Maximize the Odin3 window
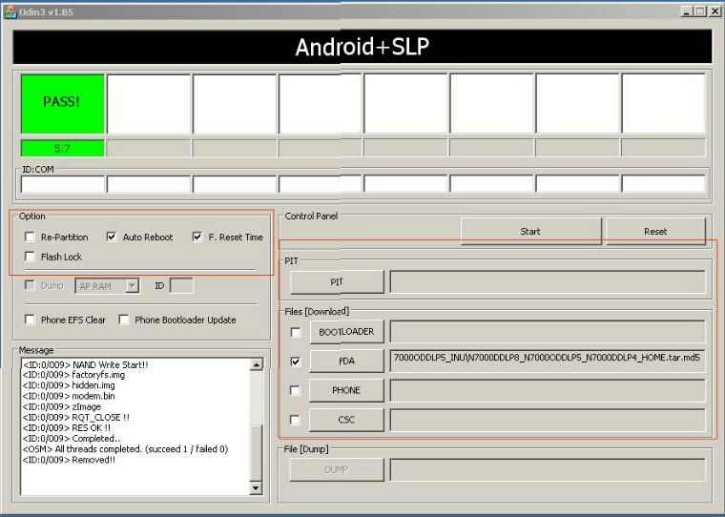Image resolution: width=725 pixels, height=517 pixels. pyautogui.click(x=700, y=11)
